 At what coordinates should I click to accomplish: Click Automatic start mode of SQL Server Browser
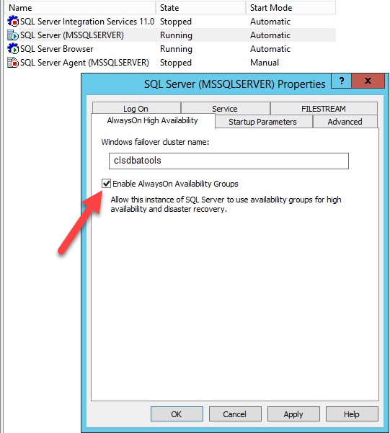pyautogui.click(x=270, y=49)
